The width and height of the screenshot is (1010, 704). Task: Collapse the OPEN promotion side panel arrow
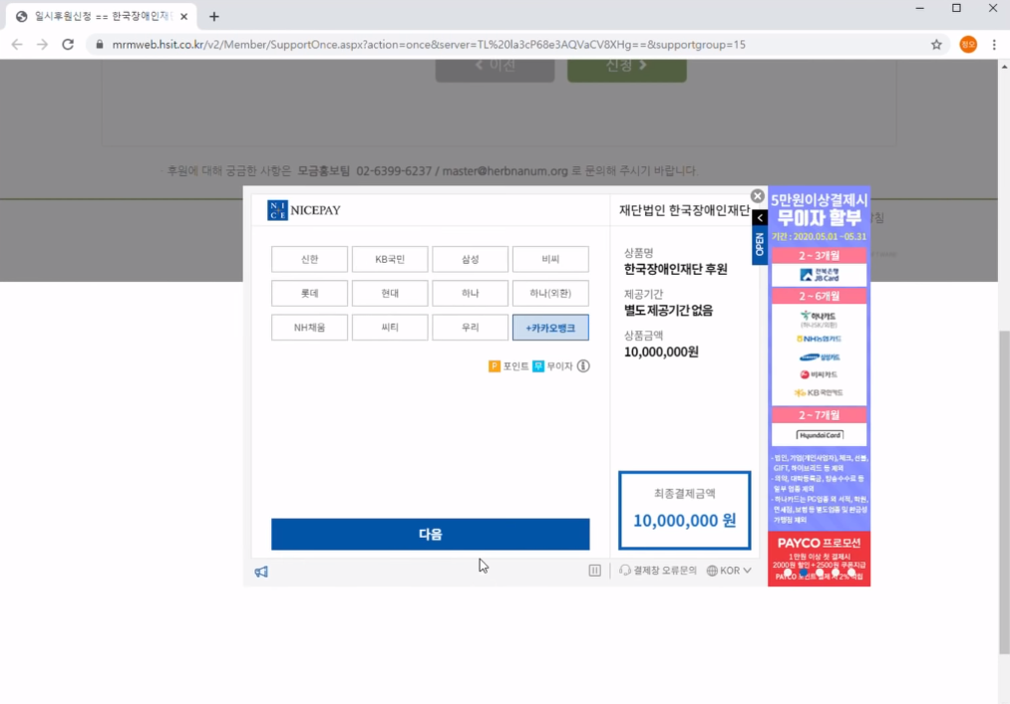pos(760,218)
